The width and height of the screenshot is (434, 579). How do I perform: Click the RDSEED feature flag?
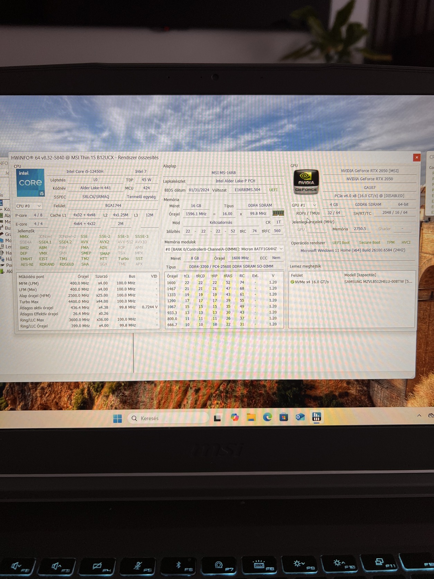point(67,264)
